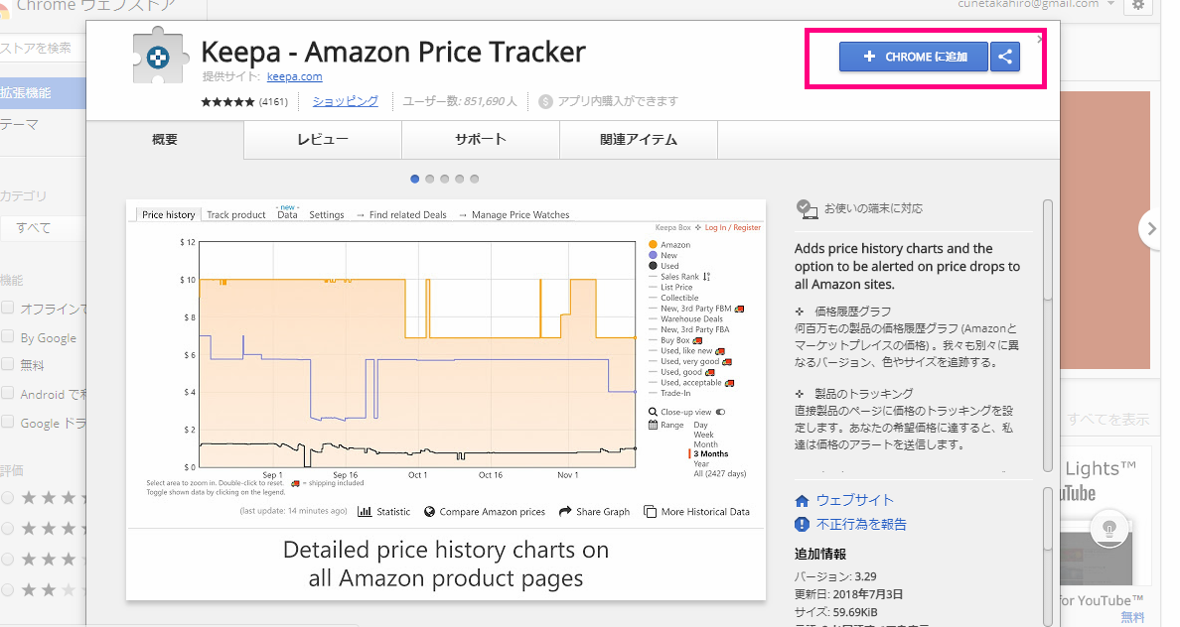Click the share icon button
This screenshot has width=1180, height=627.
(x=1005, y=57)
